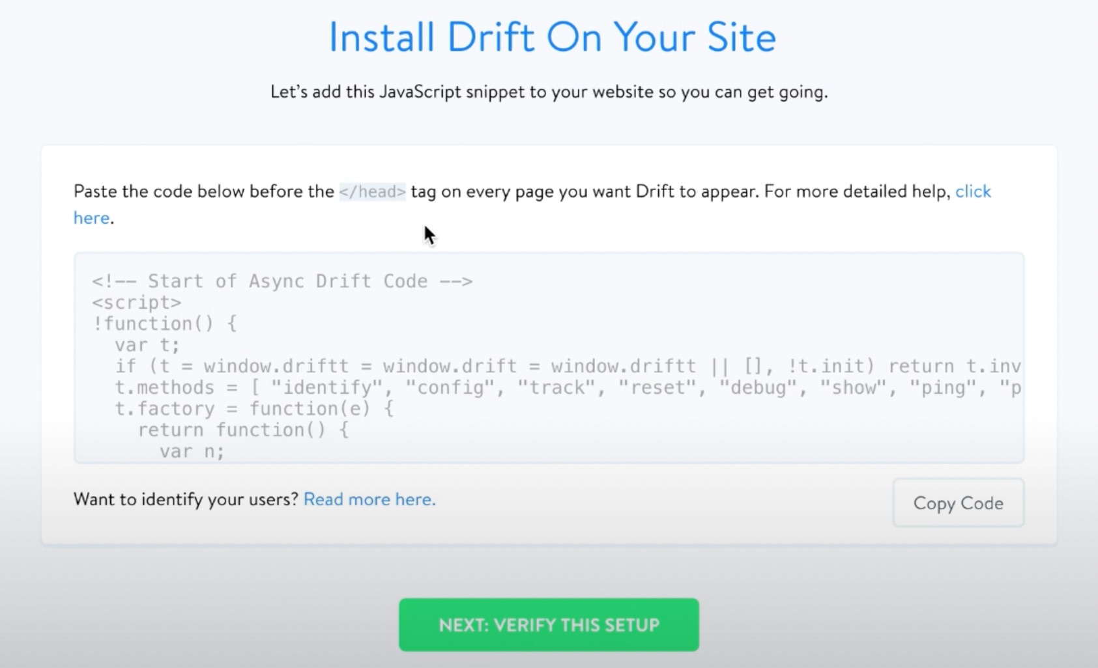Click NEXT: VERIFY THIS SETUP button
The image size is (1098, 668).
coord(549,625)
